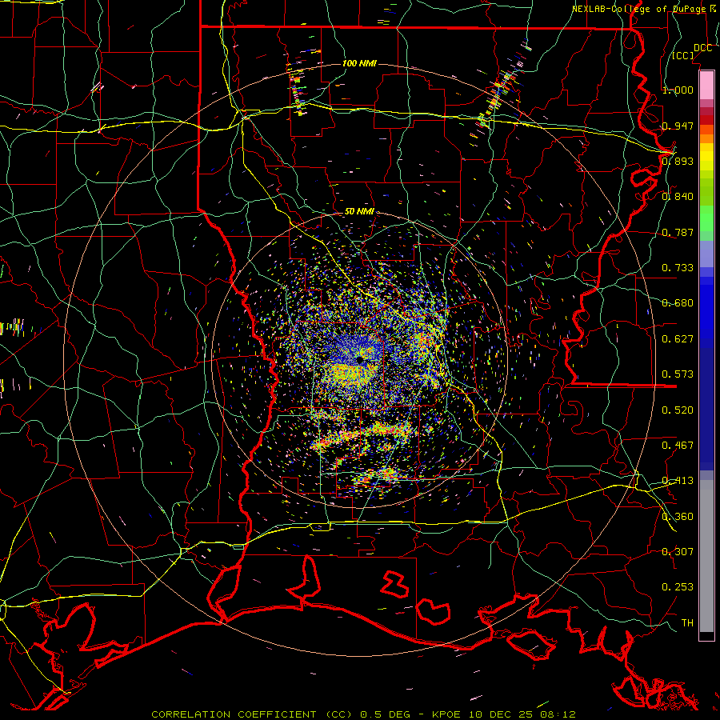720x720 pixels.
Task: Click the 0.467 legend value
Action: click(678, 446)
